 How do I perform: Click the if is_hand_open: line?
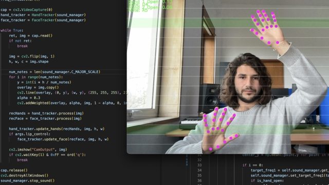pyautogui.click(x=267, y=180)
